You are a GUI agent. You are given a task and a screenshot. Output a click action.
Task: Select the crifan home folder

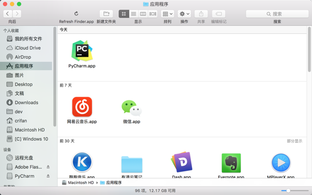27,121
